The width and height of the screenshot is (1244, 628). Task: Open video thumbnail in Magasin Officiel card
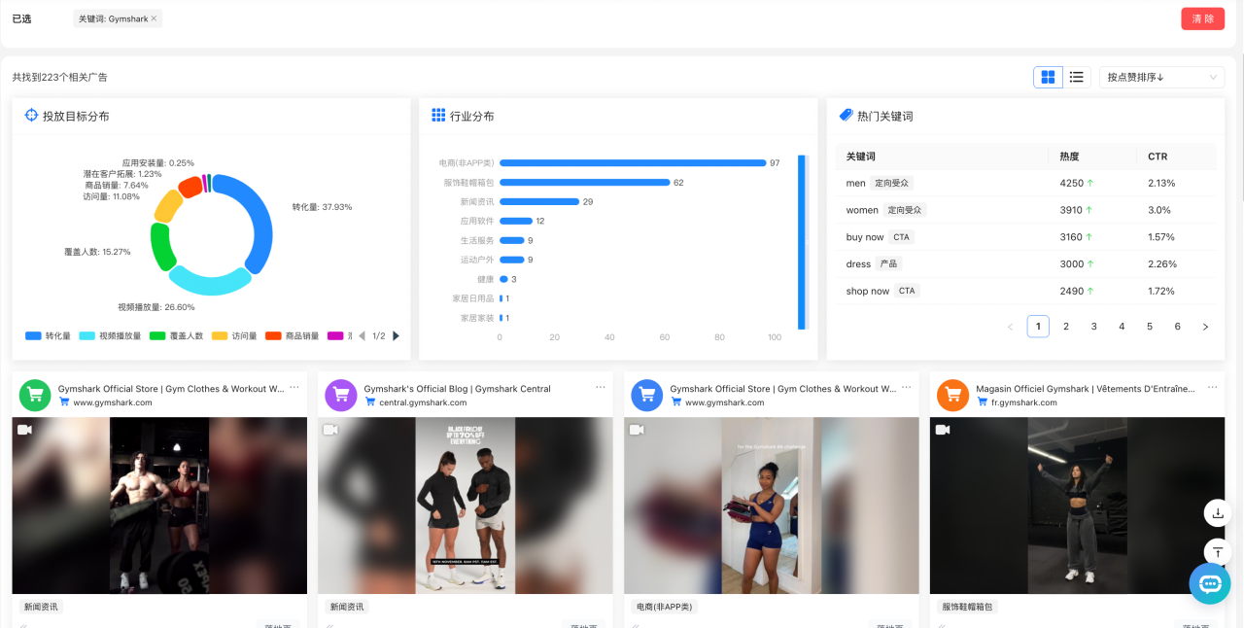click(x=1077, y=506)
